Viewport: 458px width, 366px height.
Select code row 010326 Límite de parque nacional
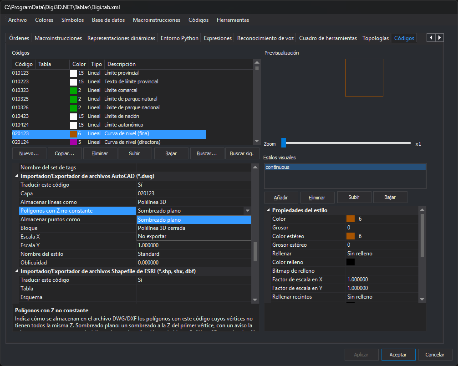click(x=109, y=107)
